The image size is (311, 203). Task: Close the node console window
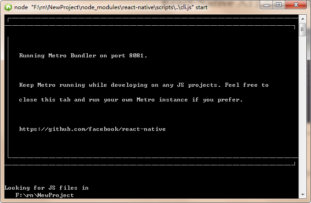point(296,5)
